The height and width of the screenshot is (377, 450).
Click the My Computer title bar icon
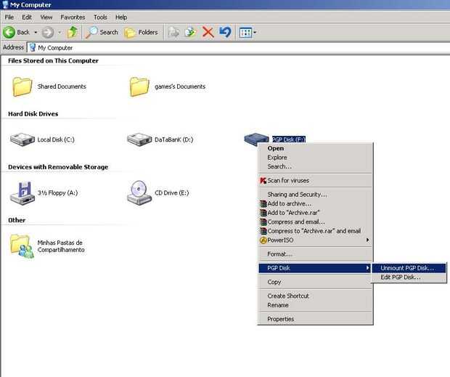click(5, 4)
